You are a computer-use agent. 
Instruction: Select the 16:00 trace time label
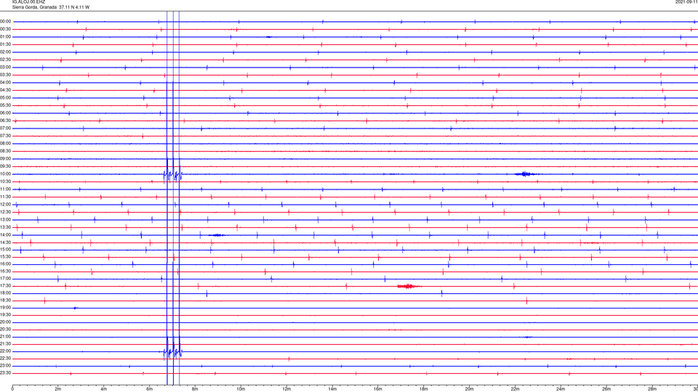coord(5,264)
